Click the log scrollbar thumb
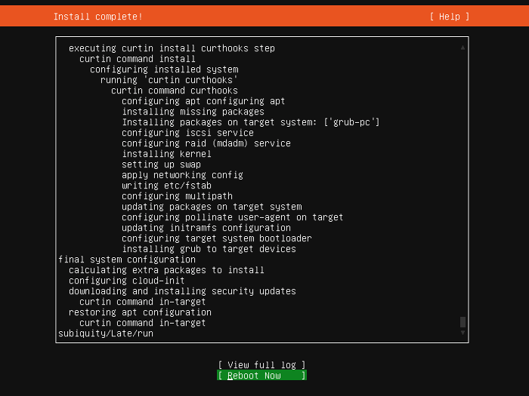 click(x=462, y=322)
